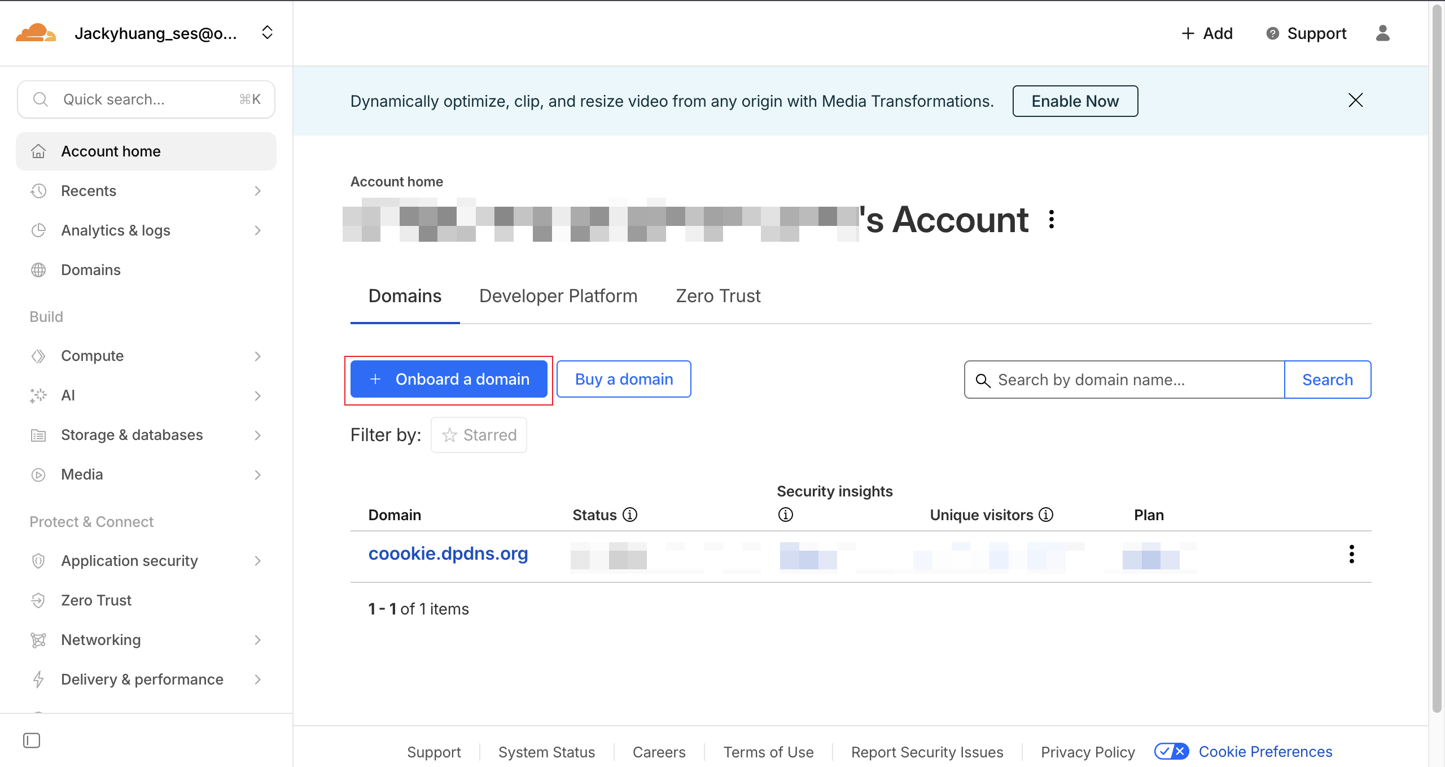Open the coookie.dpdns.org domain link
The image size is (1445, 767).
[448, 554]
